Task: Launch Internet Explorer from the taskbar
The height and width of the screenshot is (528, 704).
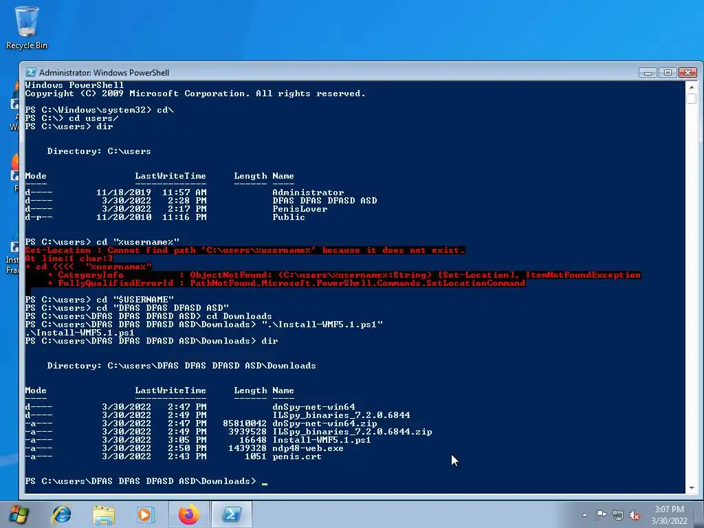Action: [x=61, y=514]
